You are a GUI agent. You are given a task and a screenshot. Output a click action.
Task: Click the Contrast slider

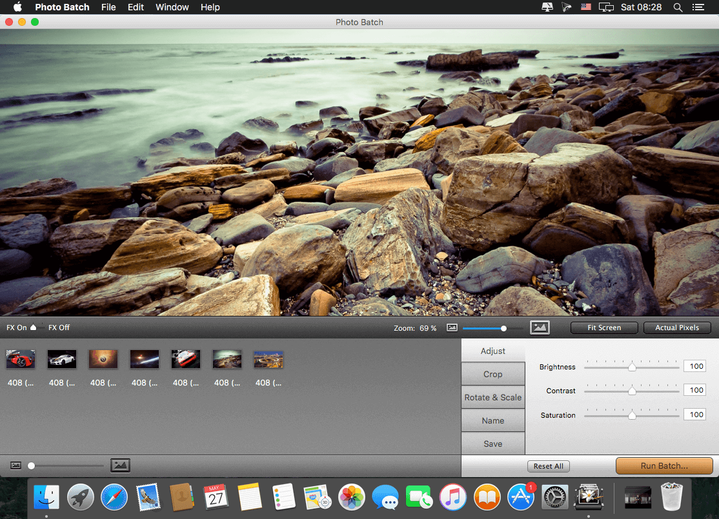(x=631, y=391)
